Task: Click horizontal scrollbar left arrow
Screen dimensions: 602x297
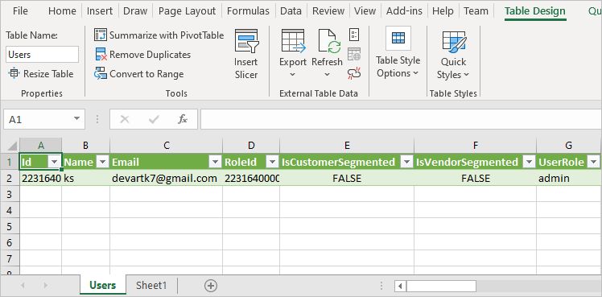Action: 401,287
